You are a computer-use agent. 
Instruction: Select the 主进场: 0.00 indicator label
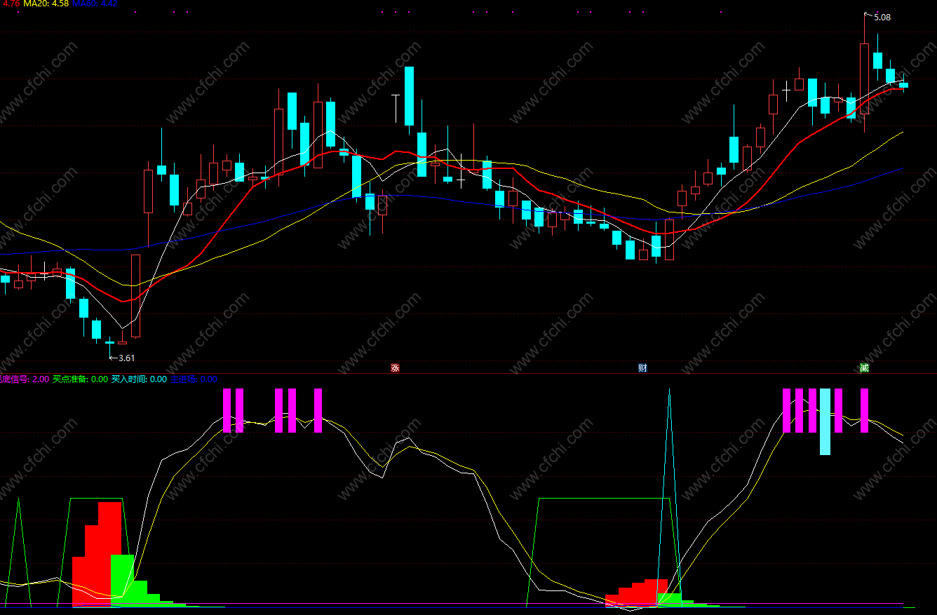pyautogui.click(x=194, y=379)
